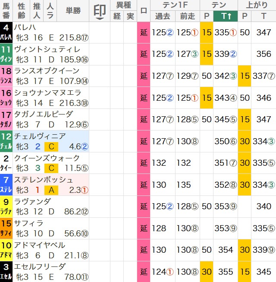The image size is (276, 282).
Task: Click orange テン P 30 for エセルフリーダ
Action: pyautogui.click(x=207, y=272)
